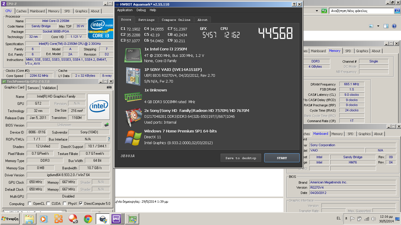Click the Save to desktop button
Image resolution: width=401 pixels, height=225 pixels.
pos(241,158)
